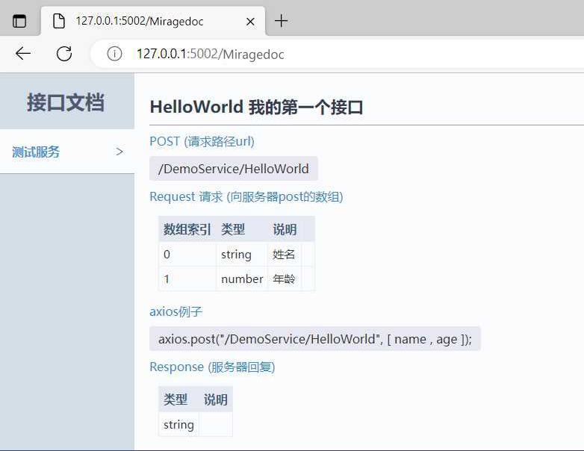Open the tab actions menu icon
This screenshot has width=584, height=451.
(x=19, y=21)
